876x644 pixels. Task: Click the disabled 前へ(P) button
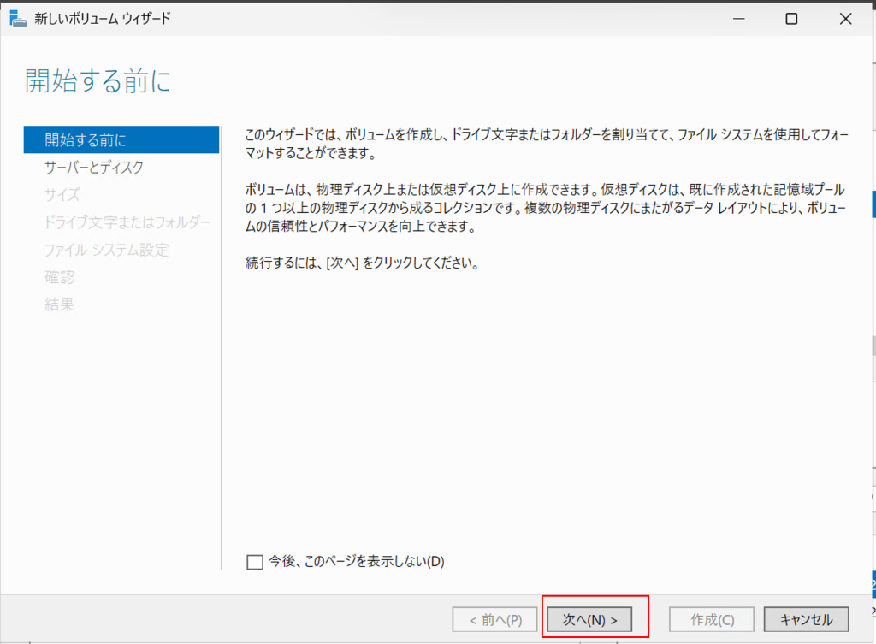click(495, 619)
